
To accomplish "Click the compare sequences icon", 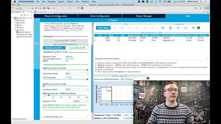I will click(193, 28).
